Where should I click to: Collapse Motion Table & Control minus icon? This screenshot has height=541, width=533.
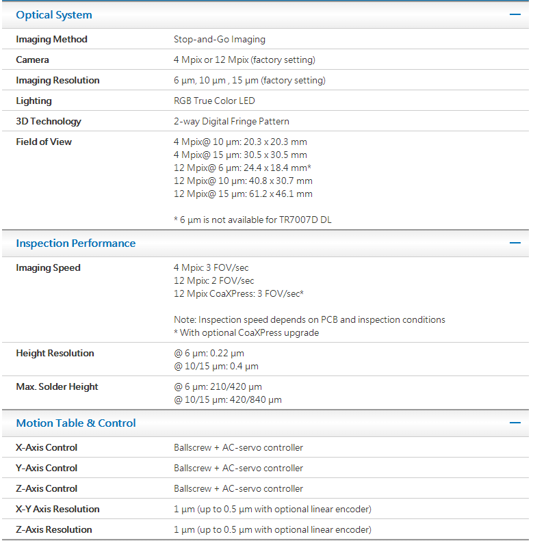[x=515, y=423]
